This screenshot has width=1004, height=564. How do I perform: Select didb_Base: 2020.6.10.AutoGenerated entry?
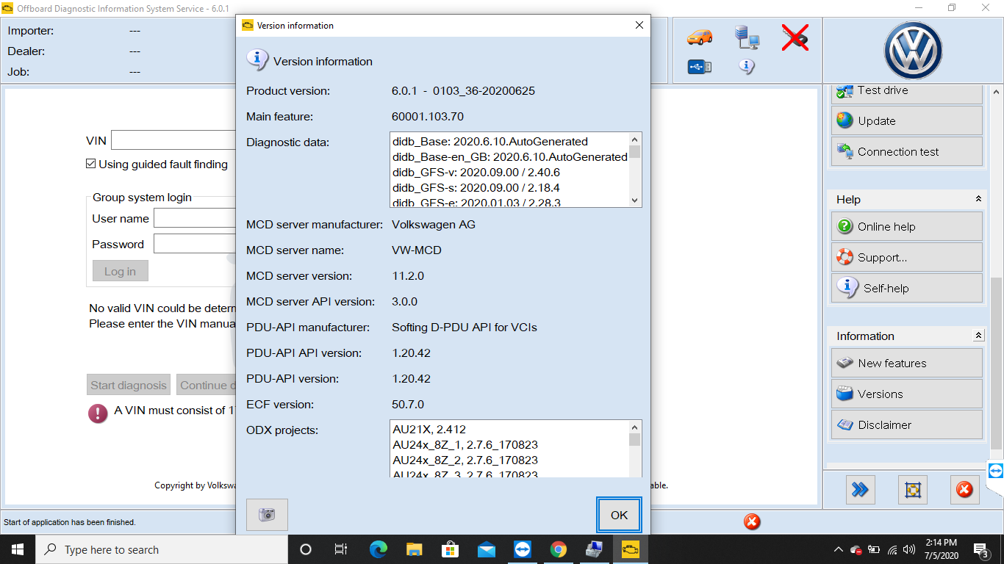490,141
